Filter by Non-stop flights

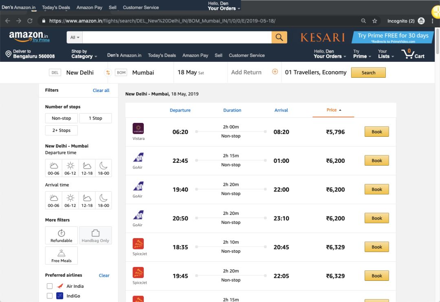pyautogui.click(x=62, y=118)
